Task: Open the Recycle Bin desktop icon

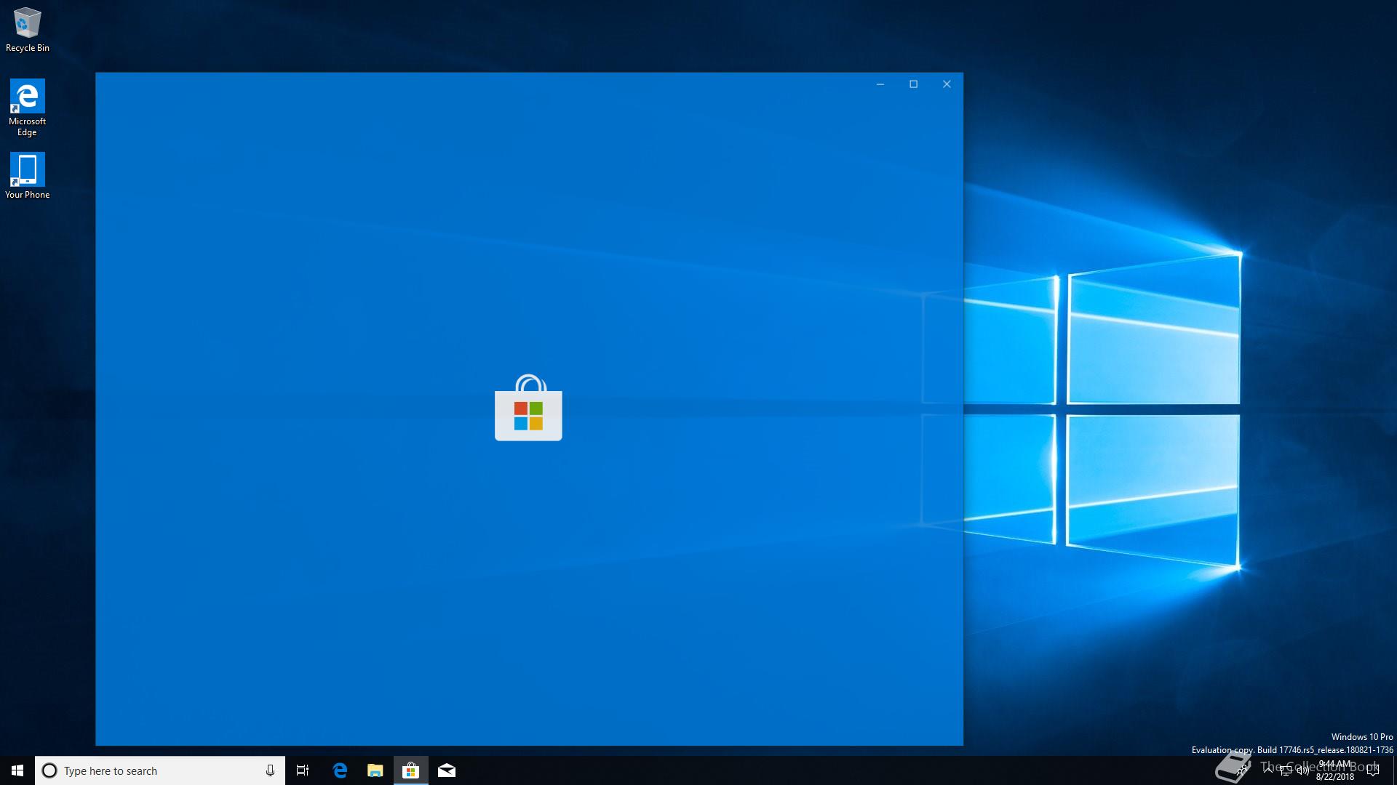Action: [28, 30]
